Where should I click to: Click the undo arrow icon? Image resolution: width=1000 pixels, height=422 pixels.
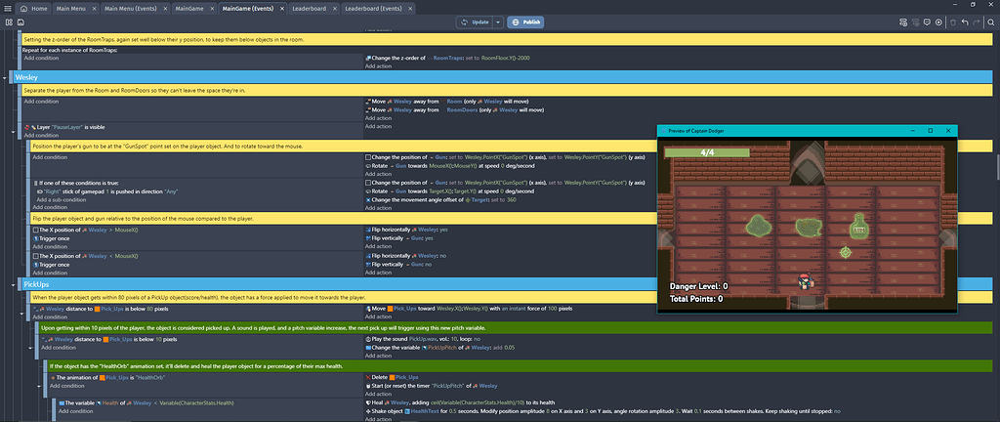pyautogui.click(x=965, y=21)
